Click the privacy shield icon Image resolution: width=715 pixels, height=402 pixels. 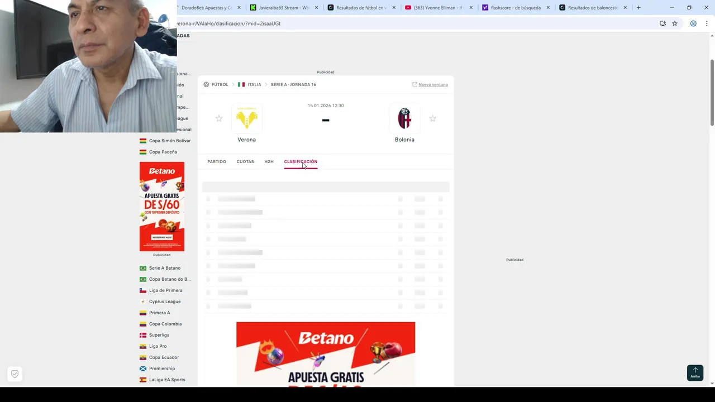click(x=15, y=374)
